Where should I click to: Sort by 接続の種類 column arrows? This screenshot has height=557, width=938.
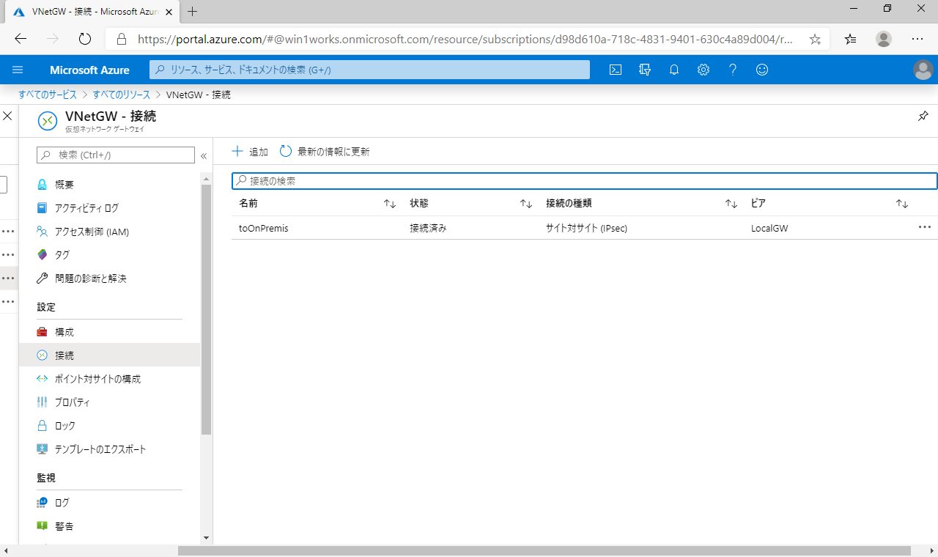pyautogui.click(x=731, y=204)
